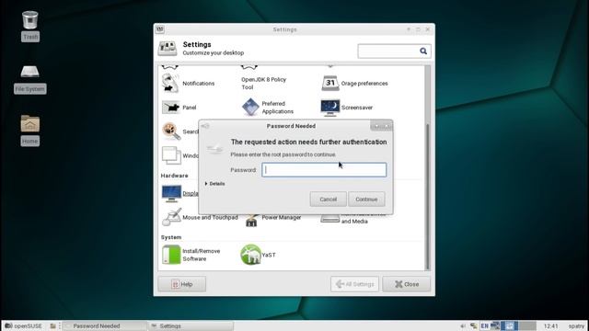Viewport: 589px width, 331px height.
Task: Click the clock showing 12:41
Action: click(551, 326)
